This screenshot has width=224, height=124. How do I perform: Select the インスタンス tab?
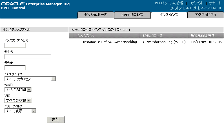[x=169, y=15]
